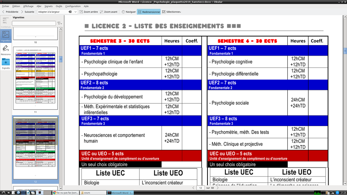Click 'SEMESTRE 4 - 30 ECTS' header
Viewport: 347px width, 195px height.
(247, 41)
